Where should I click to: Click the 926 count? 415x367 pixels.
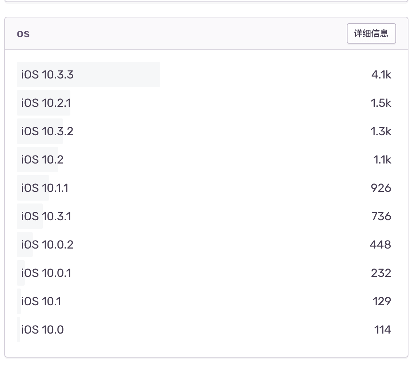pyautogui.click(x=381, y=188)
